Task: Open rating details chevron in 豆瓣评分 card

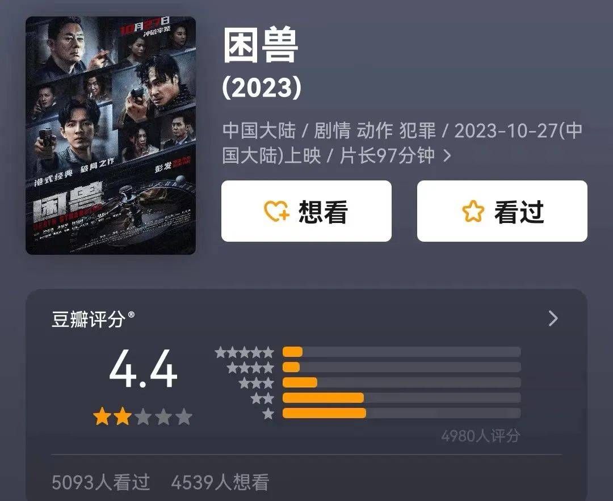Action: pos(553,318)
